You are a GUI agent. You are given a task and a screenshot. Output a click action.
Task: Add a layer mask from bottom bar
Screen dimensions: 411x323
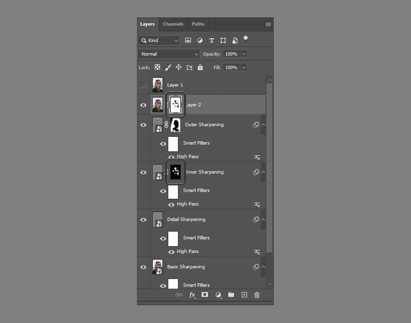pos(205,294)
